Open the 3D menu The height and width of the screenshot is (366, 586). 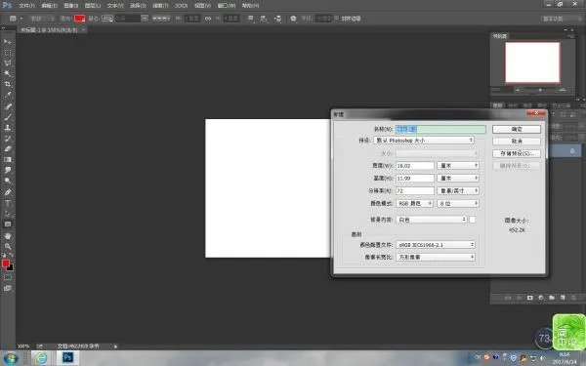coord(181,6)
